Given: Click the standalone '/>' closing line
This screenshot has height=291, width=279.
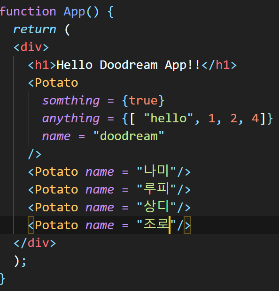Looking at the screenshot, I should [x=35, y=154].
